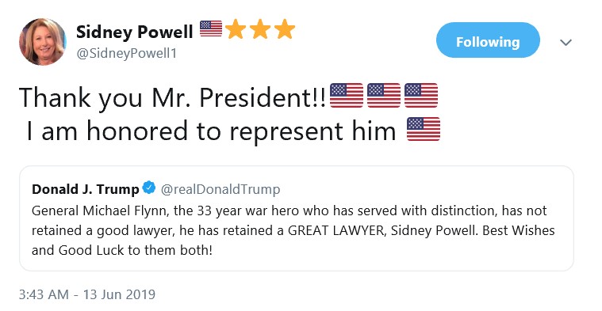Click the third flag after 'President!!'
Screen dimensions: 602x311
click(421, 95)
